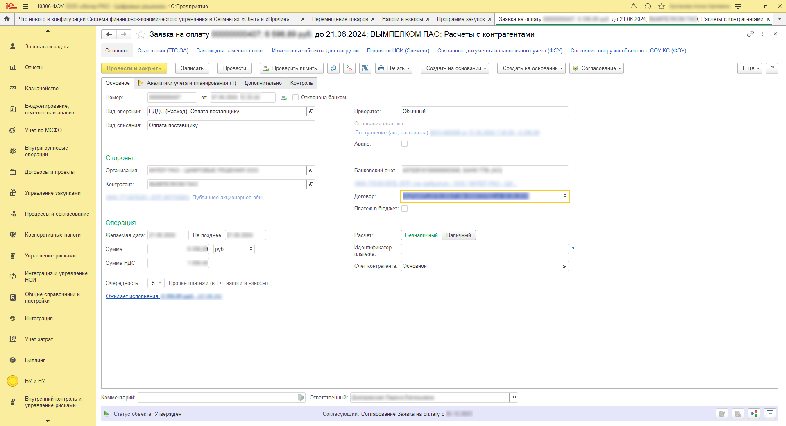Screen dimensions: 786x426
Task: Open the Еще menu
Action: [750, 68]
